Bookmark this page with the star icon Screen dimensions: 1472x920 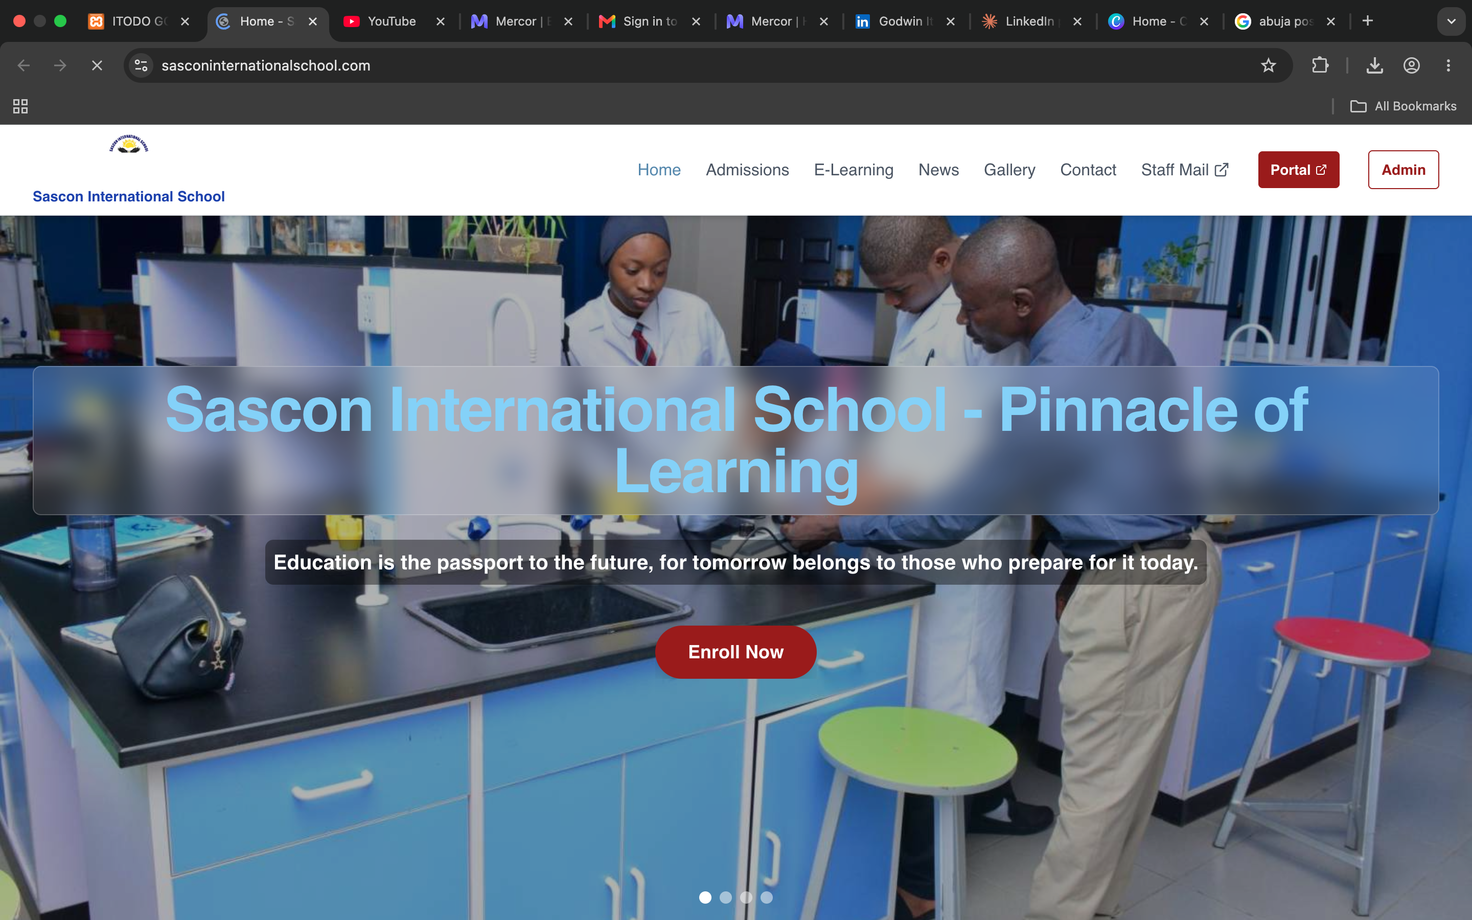[x=1268, y=65]
